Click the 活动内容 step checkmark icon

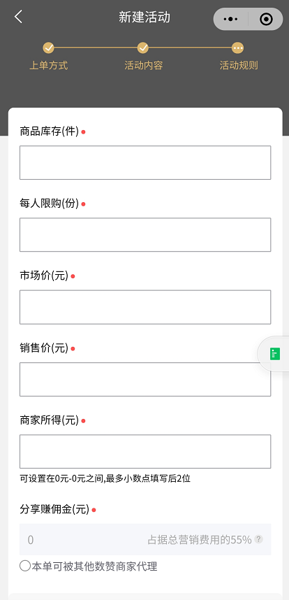tap(143, 48)
